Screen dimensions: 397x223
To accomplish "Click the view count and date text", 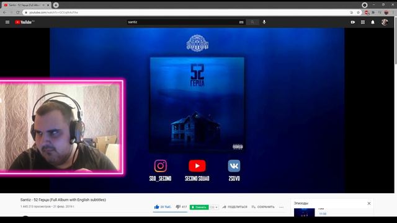I will (x=47, y=206).
